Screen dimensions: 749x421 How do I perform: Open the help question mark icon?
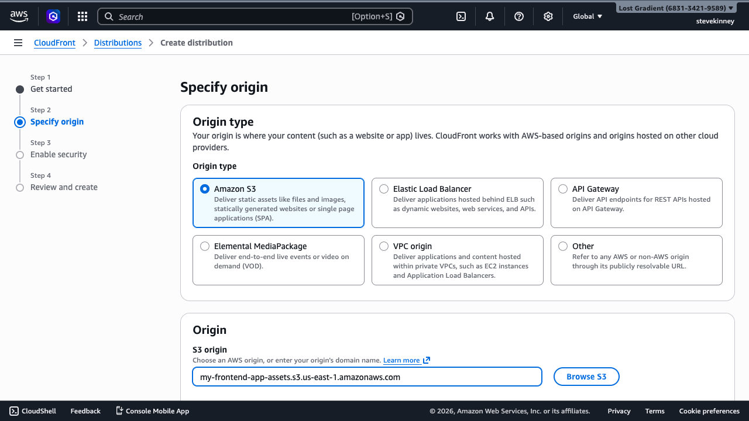coord(519,16)
